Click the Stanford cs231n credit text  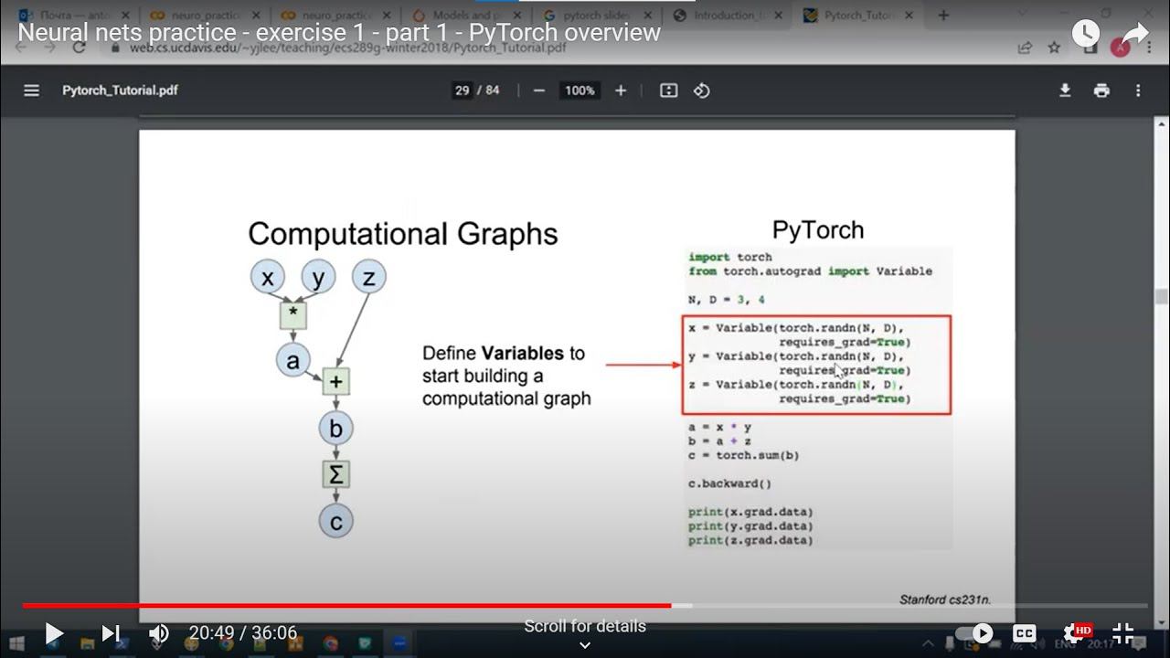pos(945,600)
